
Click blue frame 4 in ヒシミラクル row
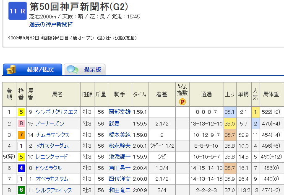[21, 168]
